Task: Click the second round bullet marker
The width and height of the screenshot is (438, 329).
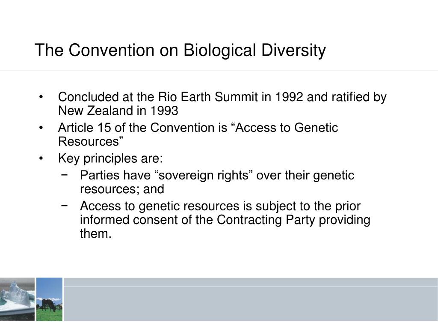Action: tap(41, 128)
